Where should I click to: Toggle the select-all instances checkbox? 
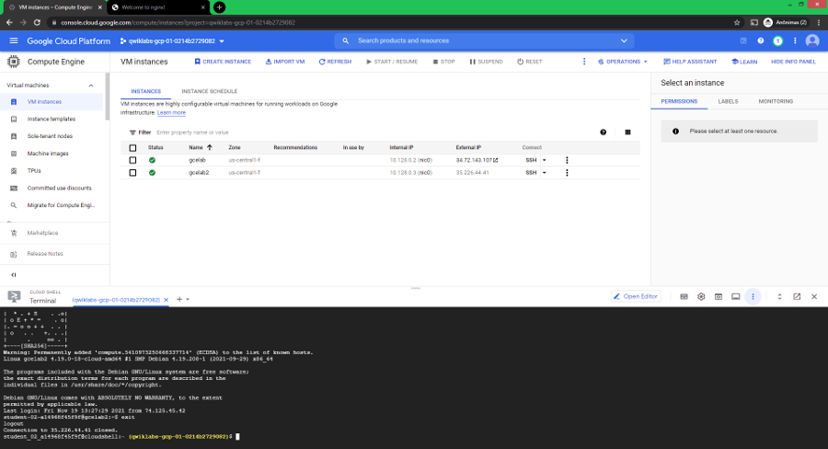coord(132,148)
